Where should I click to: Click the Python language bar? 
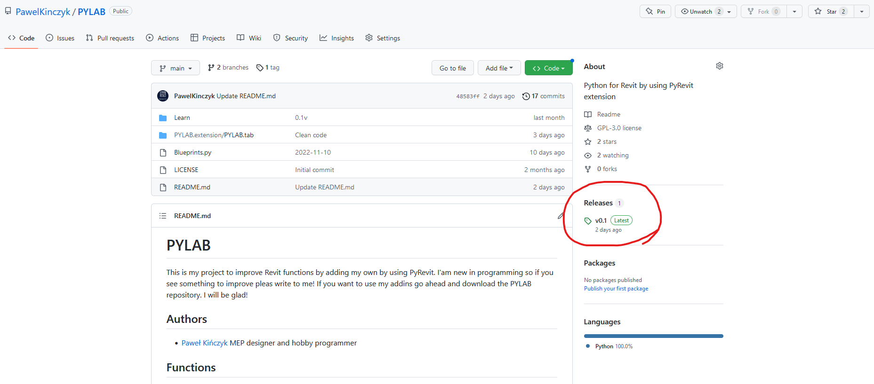pos(653,336)
